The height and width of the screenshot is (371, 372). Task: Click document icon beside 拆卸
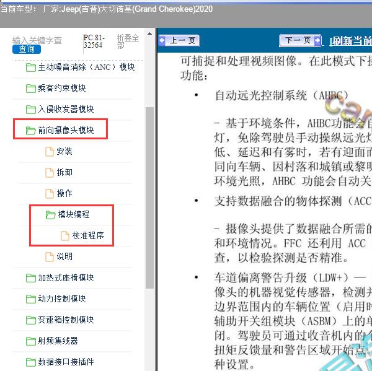tap(50, 173)
